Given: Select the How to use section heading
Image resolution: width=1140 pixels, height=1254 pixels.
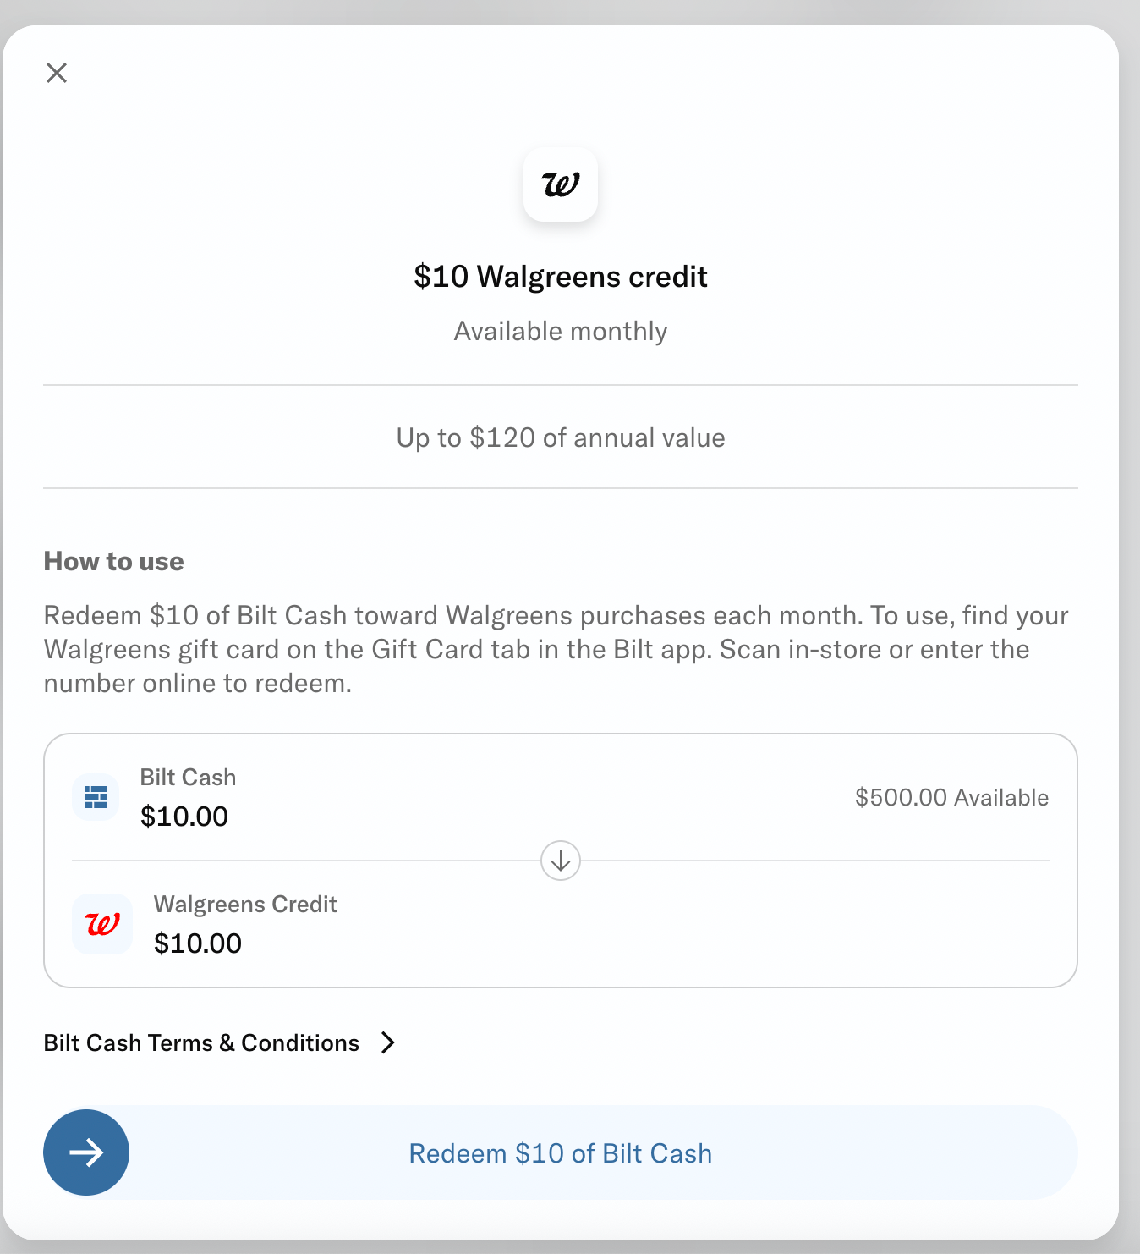Looking at the screenshot, I should point(113,561).
